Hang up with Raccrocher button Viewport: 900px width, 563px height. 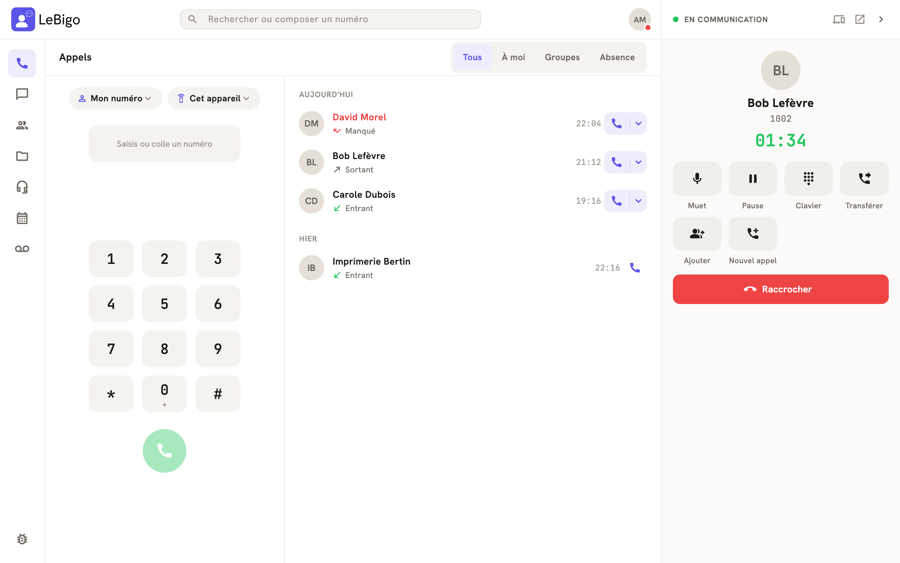[x=780, y=289]
